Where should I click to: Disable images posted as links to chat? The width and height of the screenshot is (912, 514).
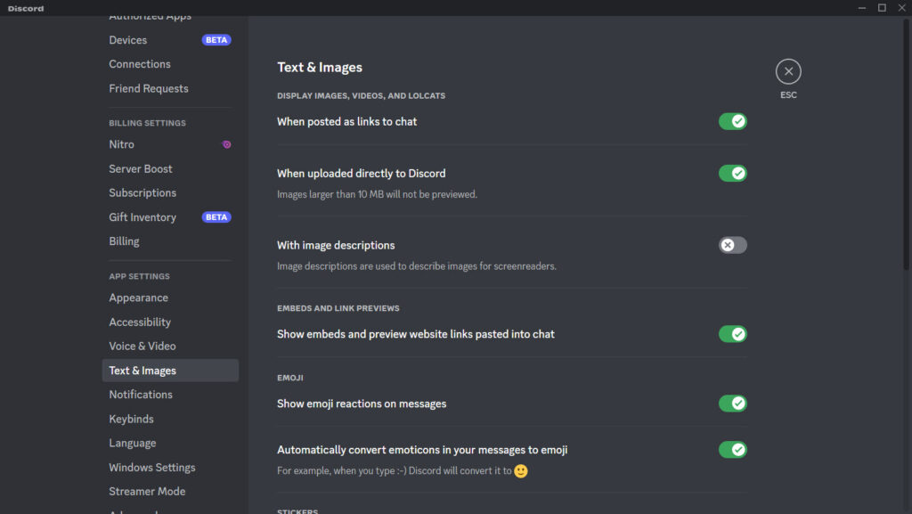click(732, 121)
